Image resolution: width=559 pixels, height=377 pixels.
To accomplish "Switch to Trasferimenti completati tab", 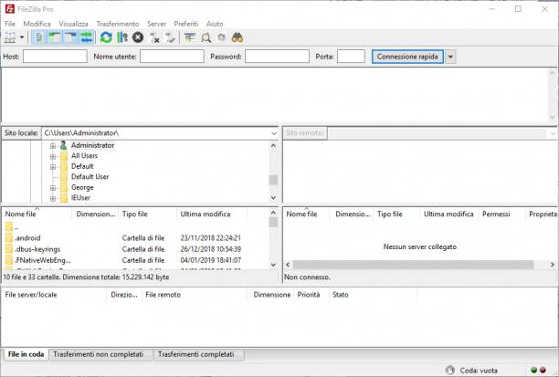I will point(199,354).
